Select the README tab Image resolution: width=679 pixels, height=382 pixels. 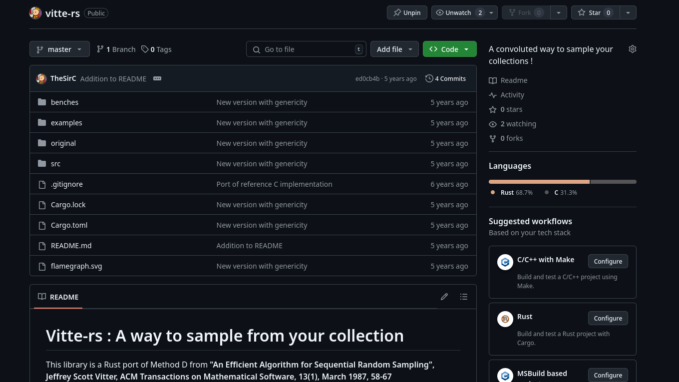tap(58, 297)
